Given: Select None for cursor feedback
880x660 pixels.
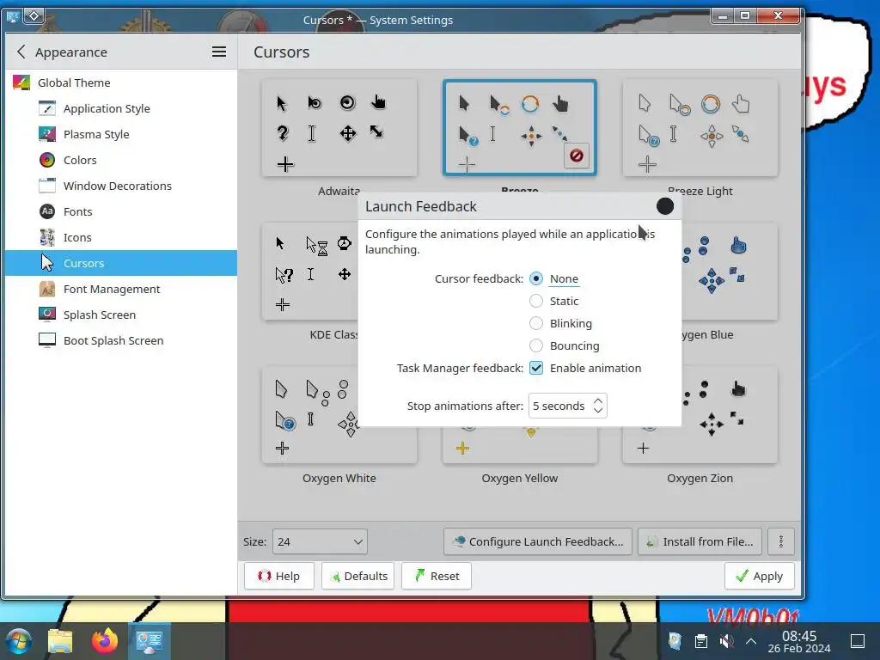Looking at the screenshot, I should [x=536, y=278].
